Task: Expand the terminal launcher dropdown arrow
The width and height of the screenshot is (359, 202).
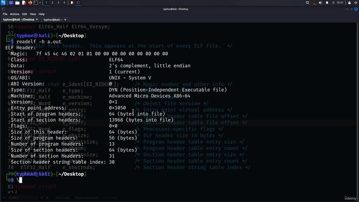Action: tap(40, 3)
